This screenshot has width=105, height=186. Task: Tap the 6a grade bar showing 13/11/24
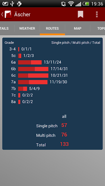pyautogui.click(x=30, y=62)
